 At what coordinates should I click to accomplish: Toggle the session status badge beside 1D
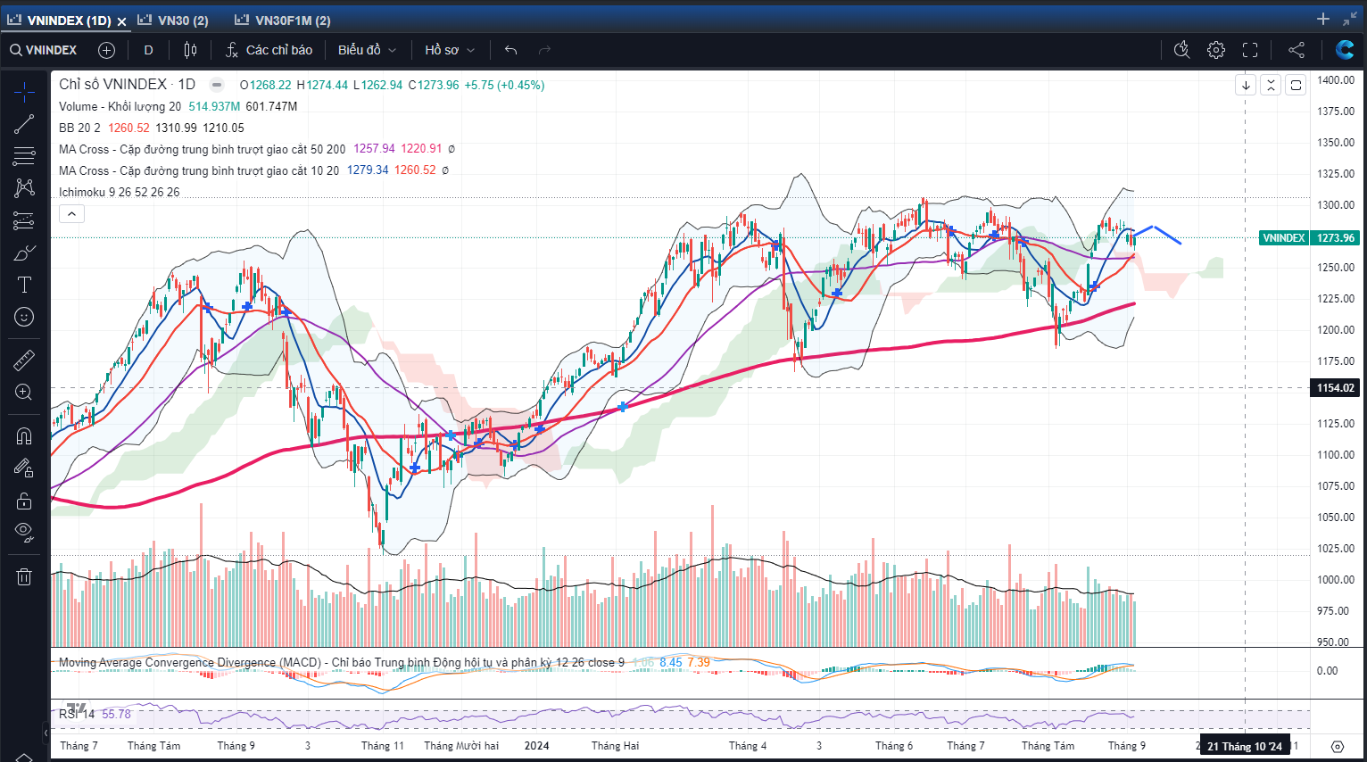coord(217,85)
